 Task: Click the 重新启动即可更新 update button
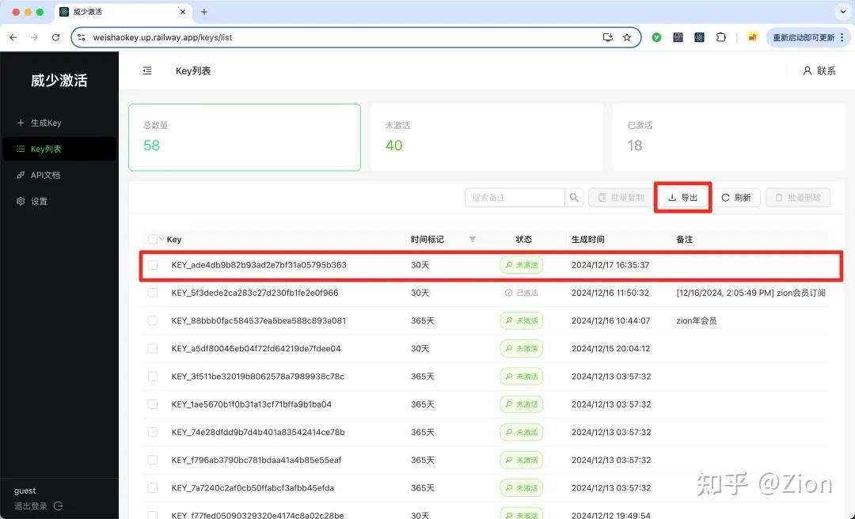click(x=808, y=37)
